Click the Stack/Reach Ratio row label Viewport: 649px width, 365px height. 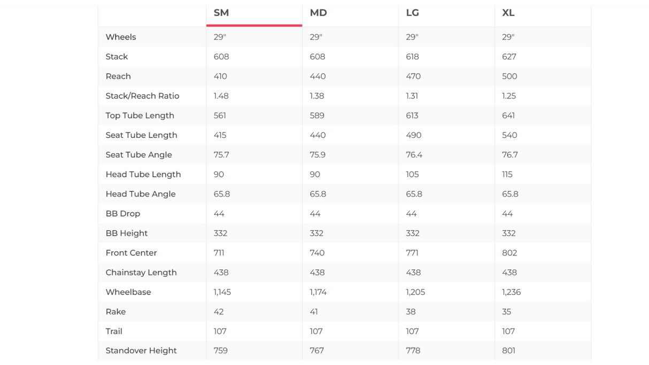coord(142,96)
